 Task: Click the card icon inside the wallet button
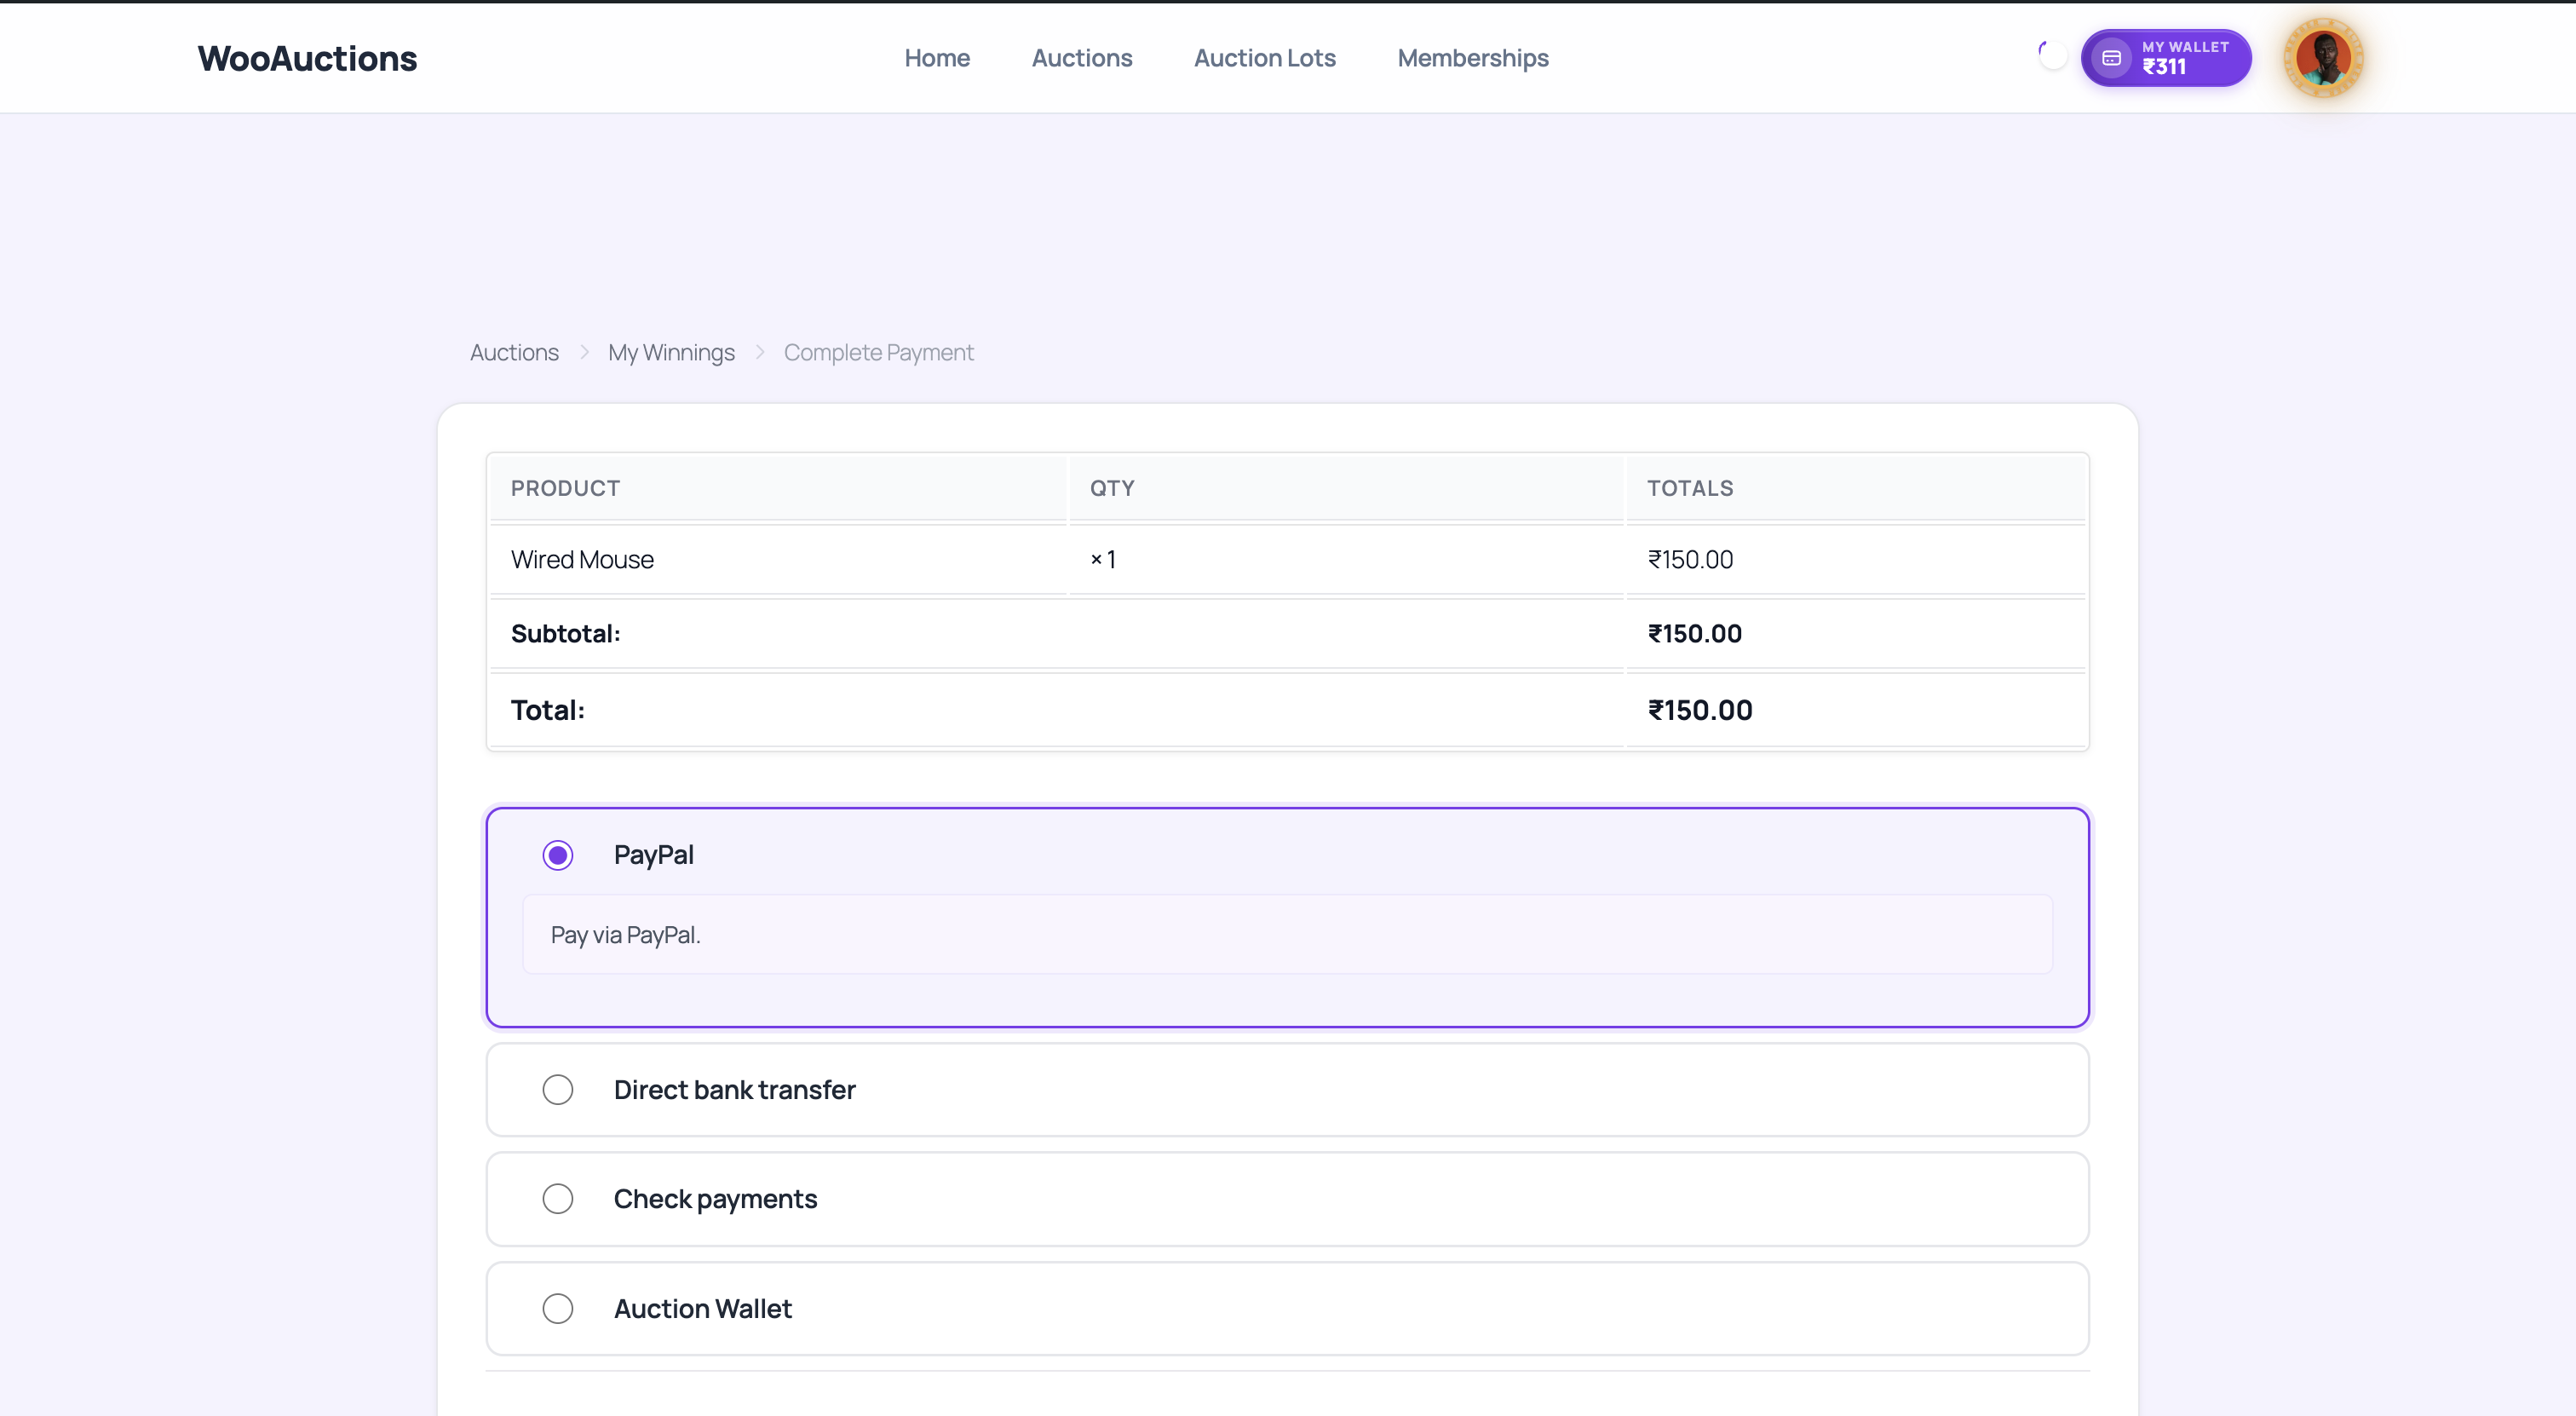[x=2112, y=57]
